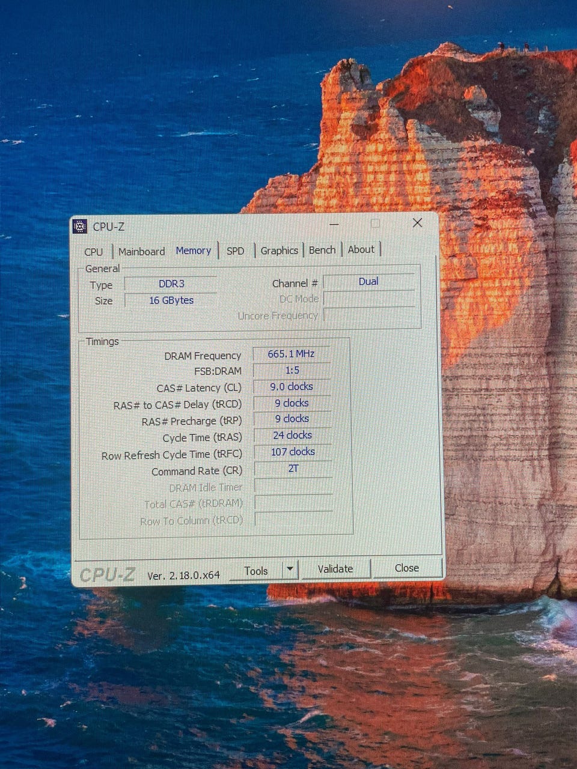
Task: Click the tRP 9 clocks value
Action: click(292, 419)
